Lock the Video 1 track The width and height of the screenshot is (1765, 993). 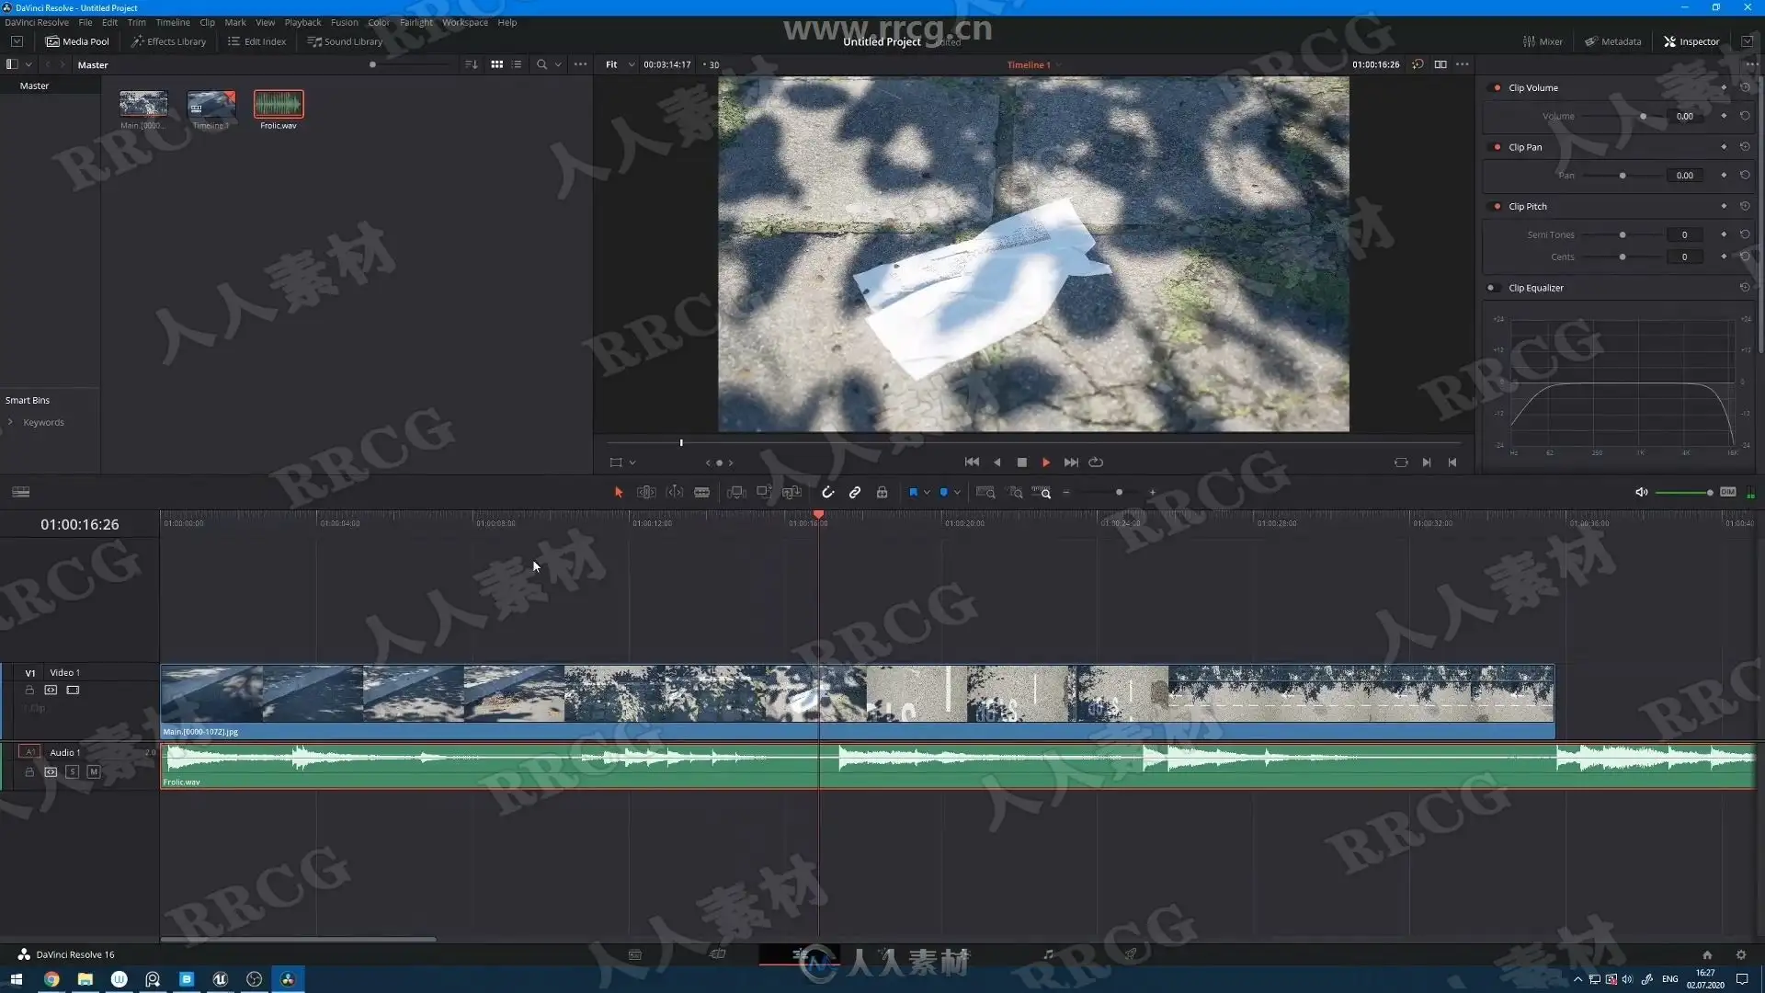pyautogui.click(x=29, y=691)
